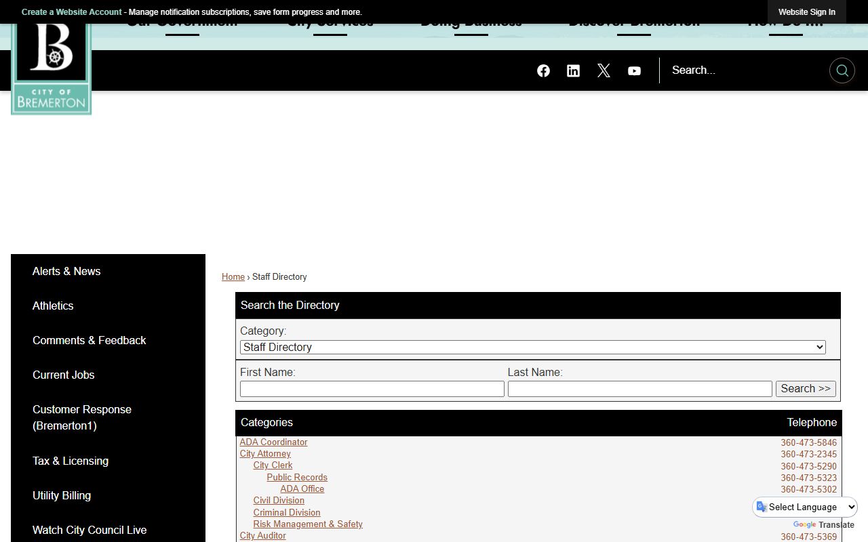Open the Civil Division category link
This screenshot has width=868, height=542.
279,501
